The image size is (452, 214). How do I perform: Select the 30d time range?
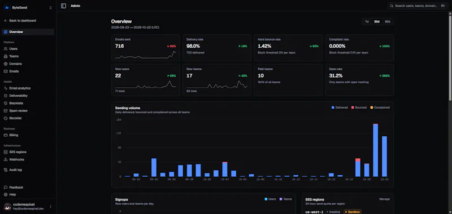coord(377,21)
